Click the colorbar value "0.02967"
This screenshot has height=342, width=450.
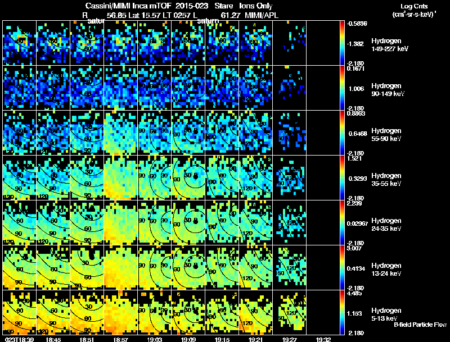tap(357, 224)
